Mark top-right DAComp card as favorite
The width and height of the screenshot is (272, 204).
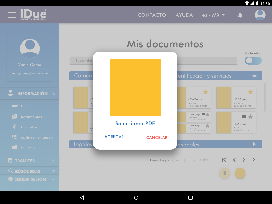(x=250, y=92)
